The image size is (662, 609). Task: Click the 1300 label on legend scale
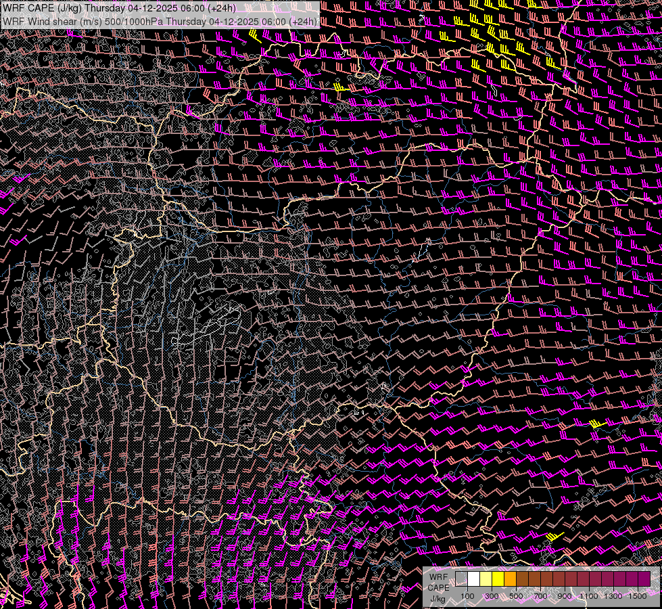coord(613,595)
